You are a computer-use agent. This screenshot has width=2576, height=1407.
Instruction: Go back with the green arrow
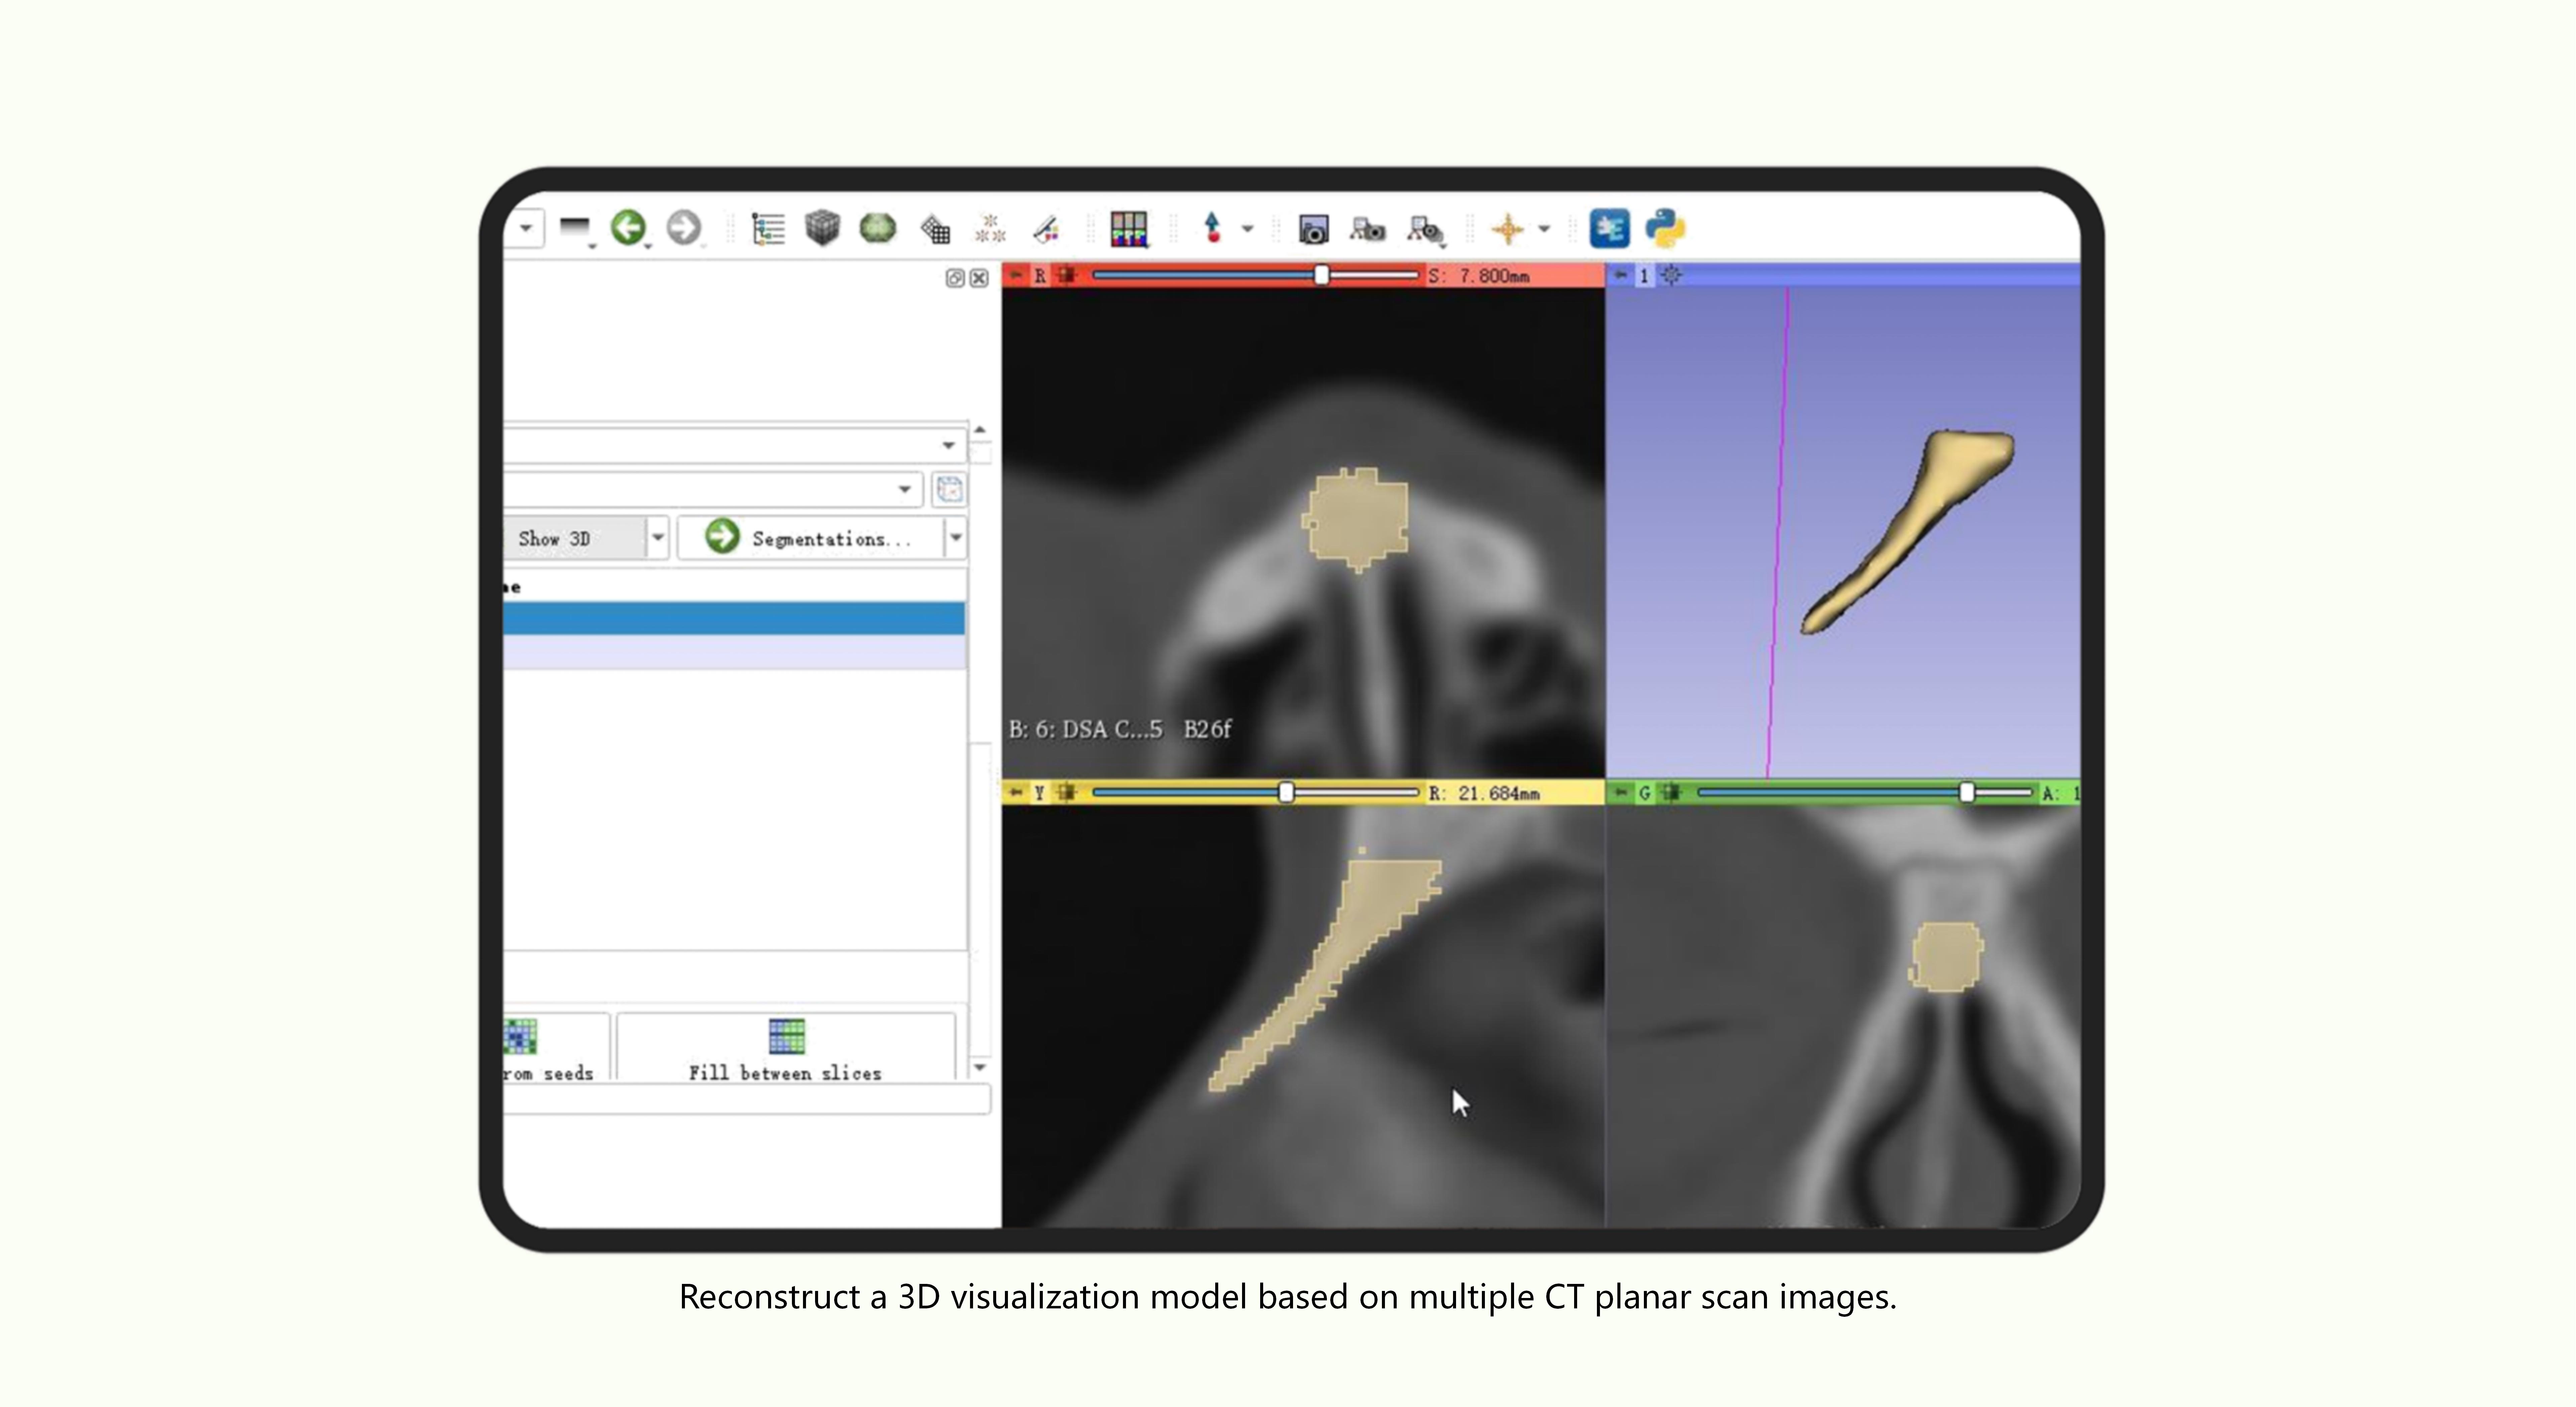[629, 228]
